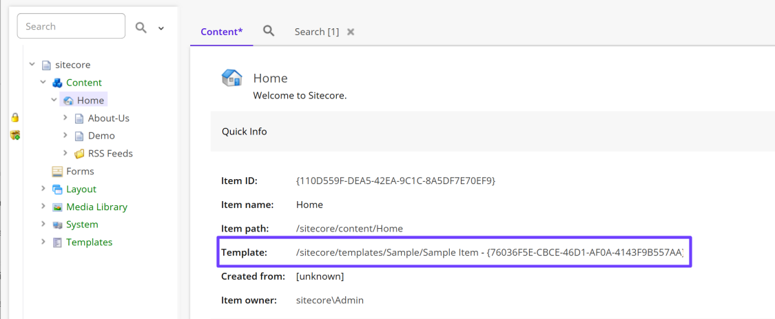The width and height of the screenshot is (775, 319).
Task: Open the magnifier search tab
Action: pyautogui.click(x=269, y=31)
